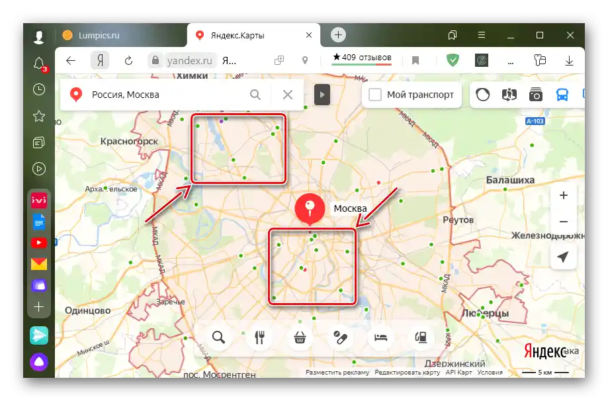
Task: Open the copy tab icon in address bar
Action: coord(279,60)
